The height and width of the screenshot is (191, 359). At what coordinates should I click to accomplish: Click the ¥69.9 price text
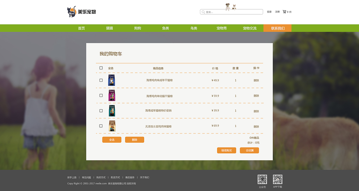pyautogui.click(x=215, y=126)
